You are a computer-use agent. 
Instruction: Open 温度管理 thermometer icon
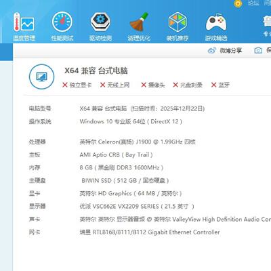(24, 22)
